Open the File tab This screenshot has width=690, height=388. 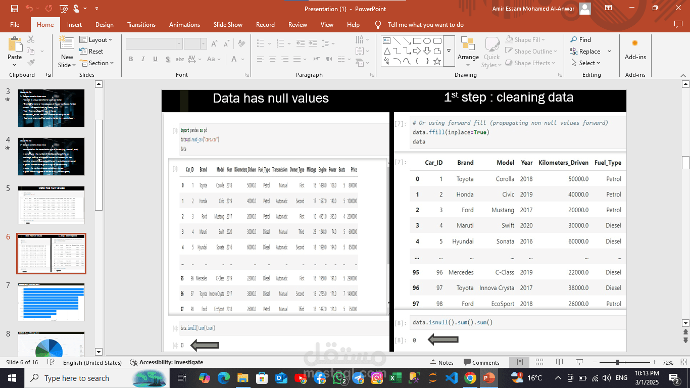pyautogui.click(x=15, y=25)
